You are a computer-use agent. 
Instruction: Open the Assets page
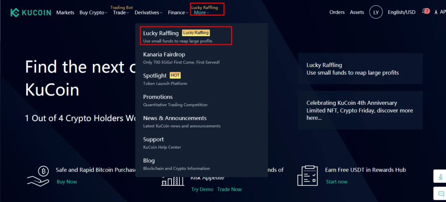[357, 12]
